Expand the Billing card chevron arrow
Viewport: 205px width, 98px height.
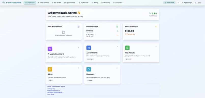click(79, 68)
